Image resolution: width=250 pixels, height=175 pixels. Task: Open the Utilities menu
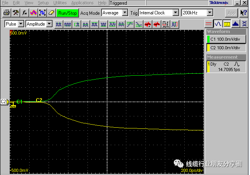(60, 3)
